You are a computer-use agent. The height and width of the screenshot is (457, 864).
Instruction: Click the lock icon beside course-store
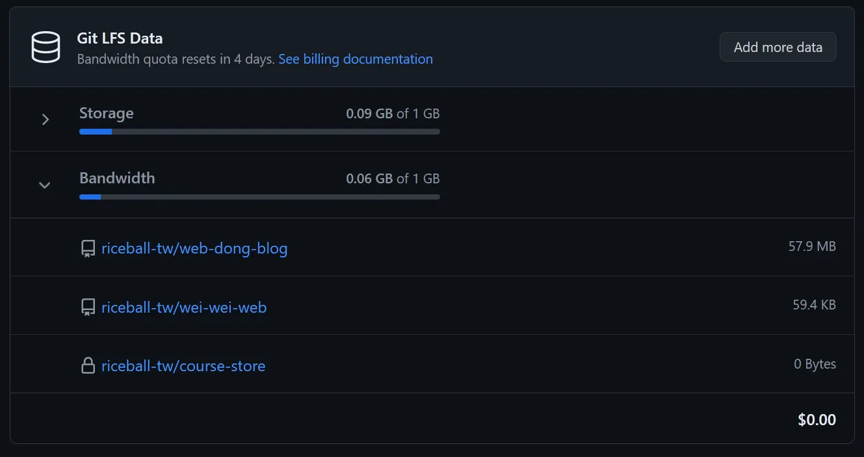pos(88,366)
